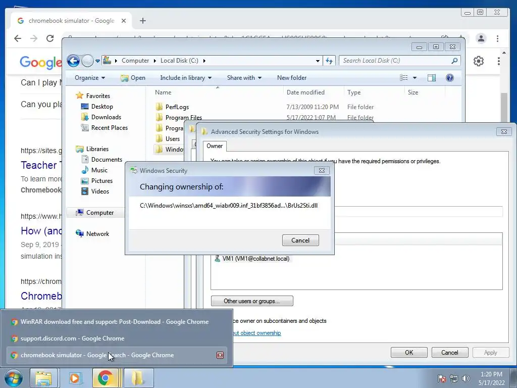Open the Documents library

tap(107, 160)
